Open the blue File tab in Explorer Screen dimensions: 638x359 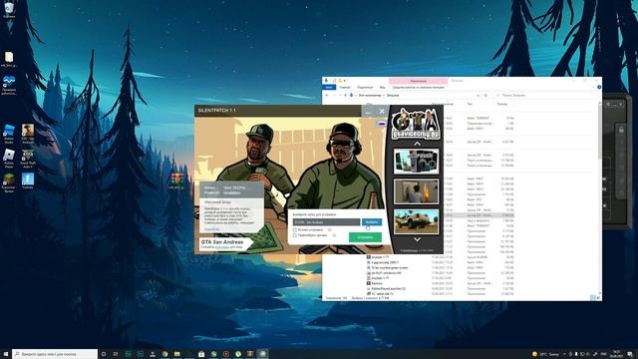point(329,87)
